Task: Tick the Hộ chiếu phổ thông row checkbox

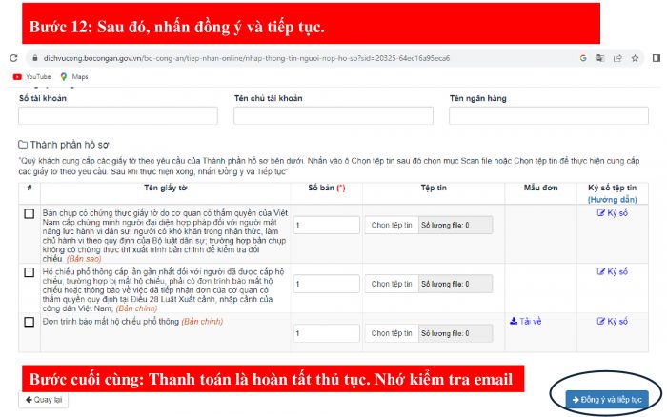Action: pyautogui.click(x=30, y=272)
